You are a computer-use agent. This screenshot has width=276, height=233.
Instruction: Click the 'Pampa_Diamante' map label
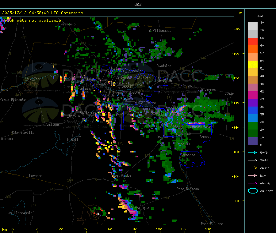pyautogui.click(x=13, y=100)
